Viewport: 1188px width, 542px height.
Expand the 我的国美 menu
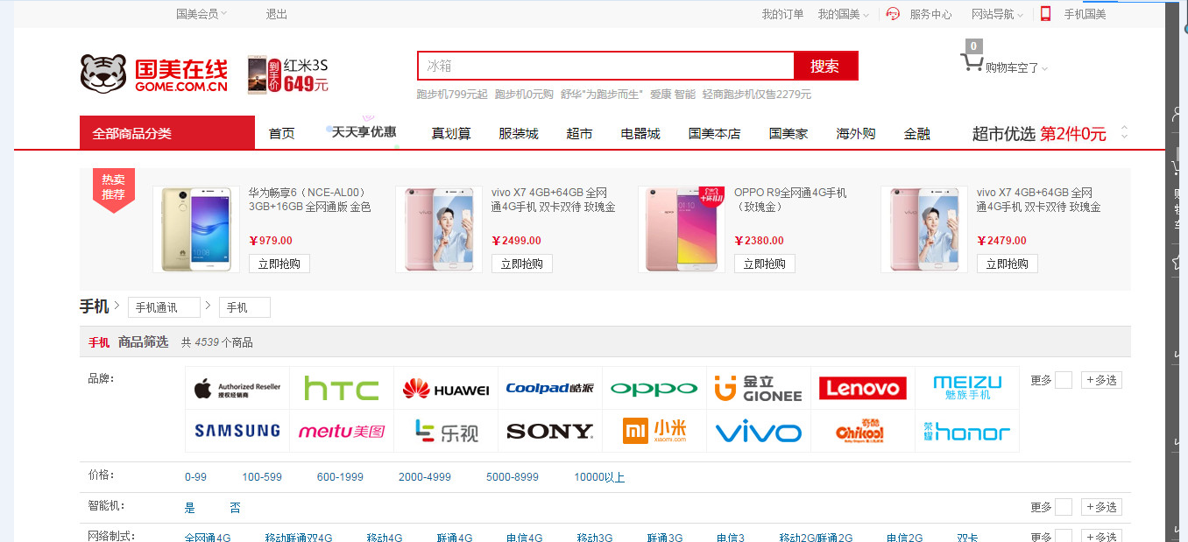[844, 14]
